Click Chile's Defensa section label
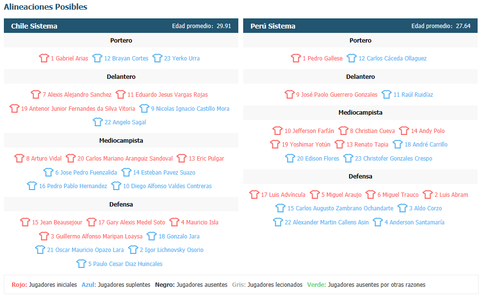Viewport: 481px width, 296px height. coord(121,205)
